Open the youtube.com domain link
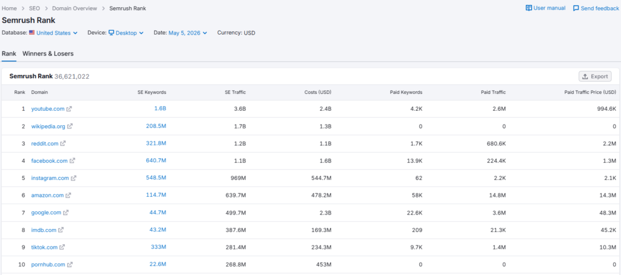Viewport: 621px width, 275px height. click(x=48, y=109)
